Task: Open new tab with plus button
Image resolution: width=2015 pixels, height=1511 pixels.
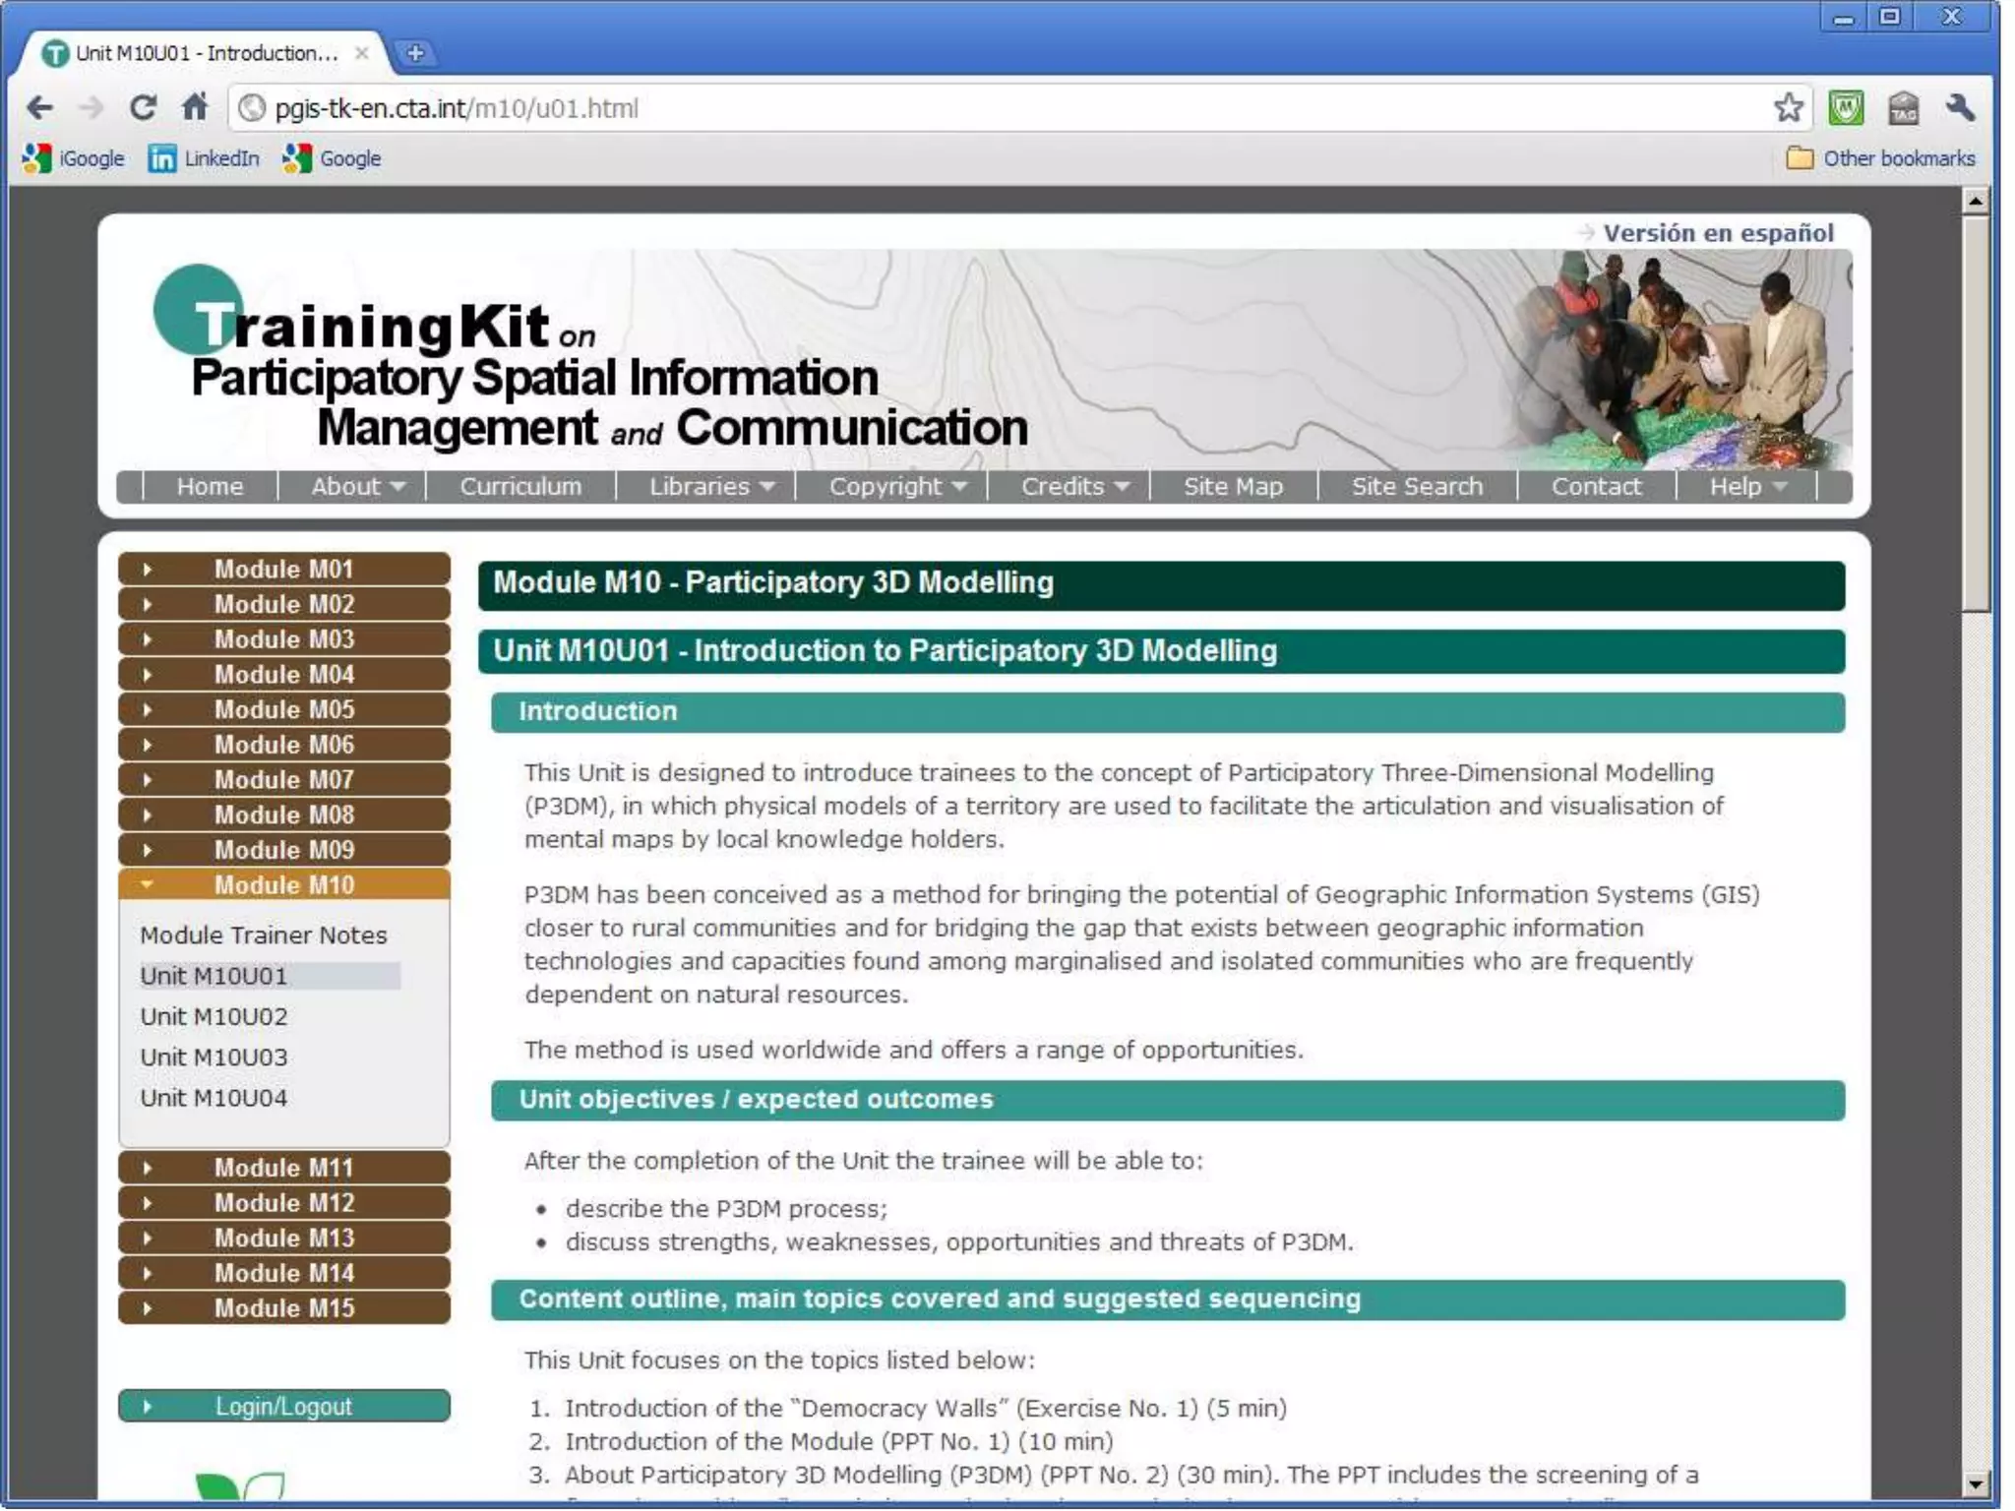Action: coord(415,53)
